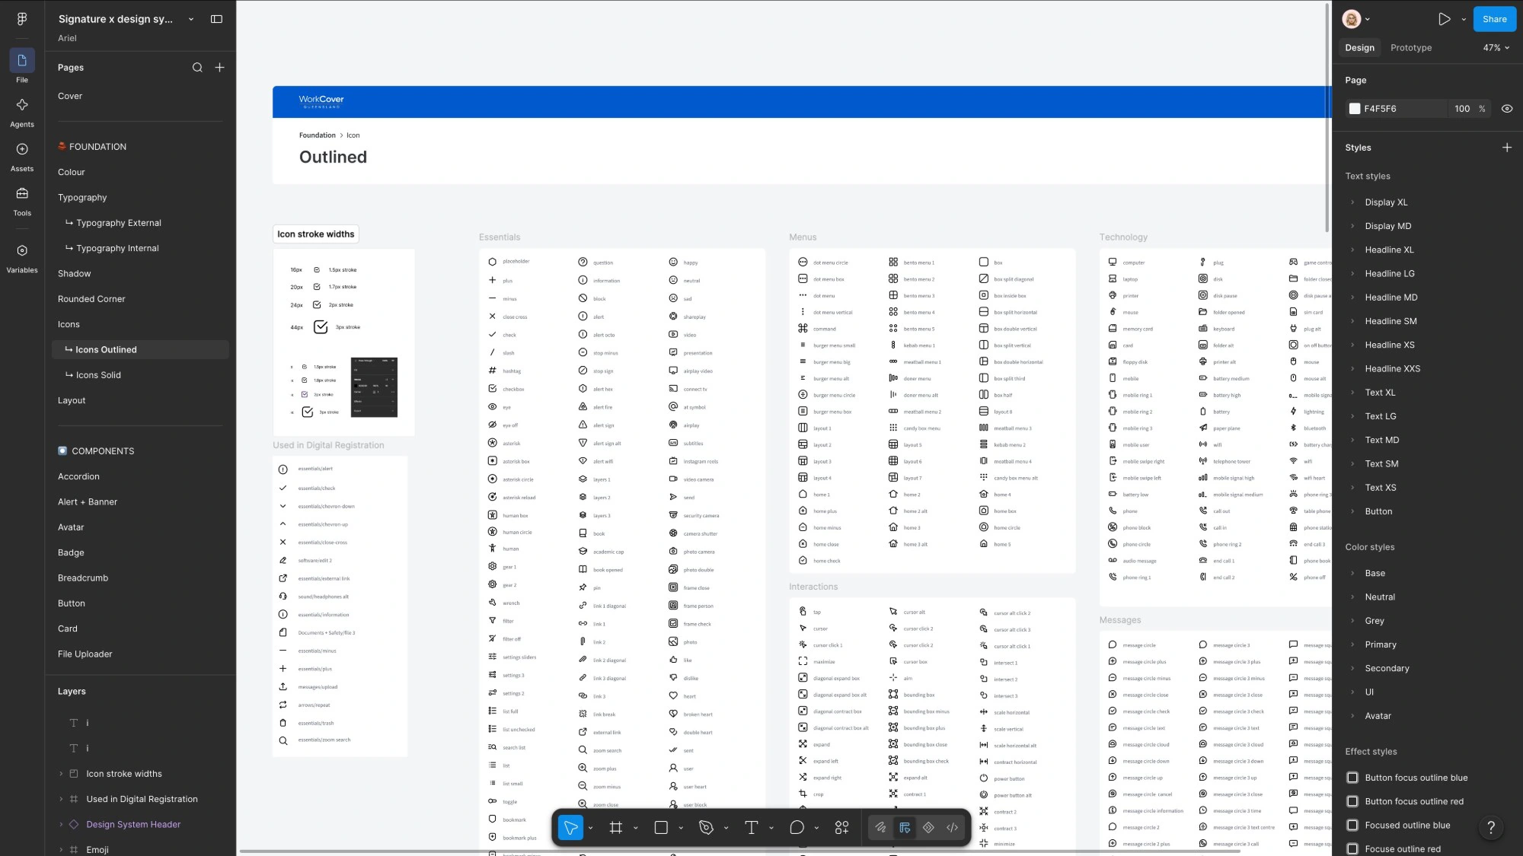Image resolution: width=1523 pixels, height=856 pixels.
Task: Switch to Dev Mode code icon
Action: pyautogui.click(x=952, y=827)
